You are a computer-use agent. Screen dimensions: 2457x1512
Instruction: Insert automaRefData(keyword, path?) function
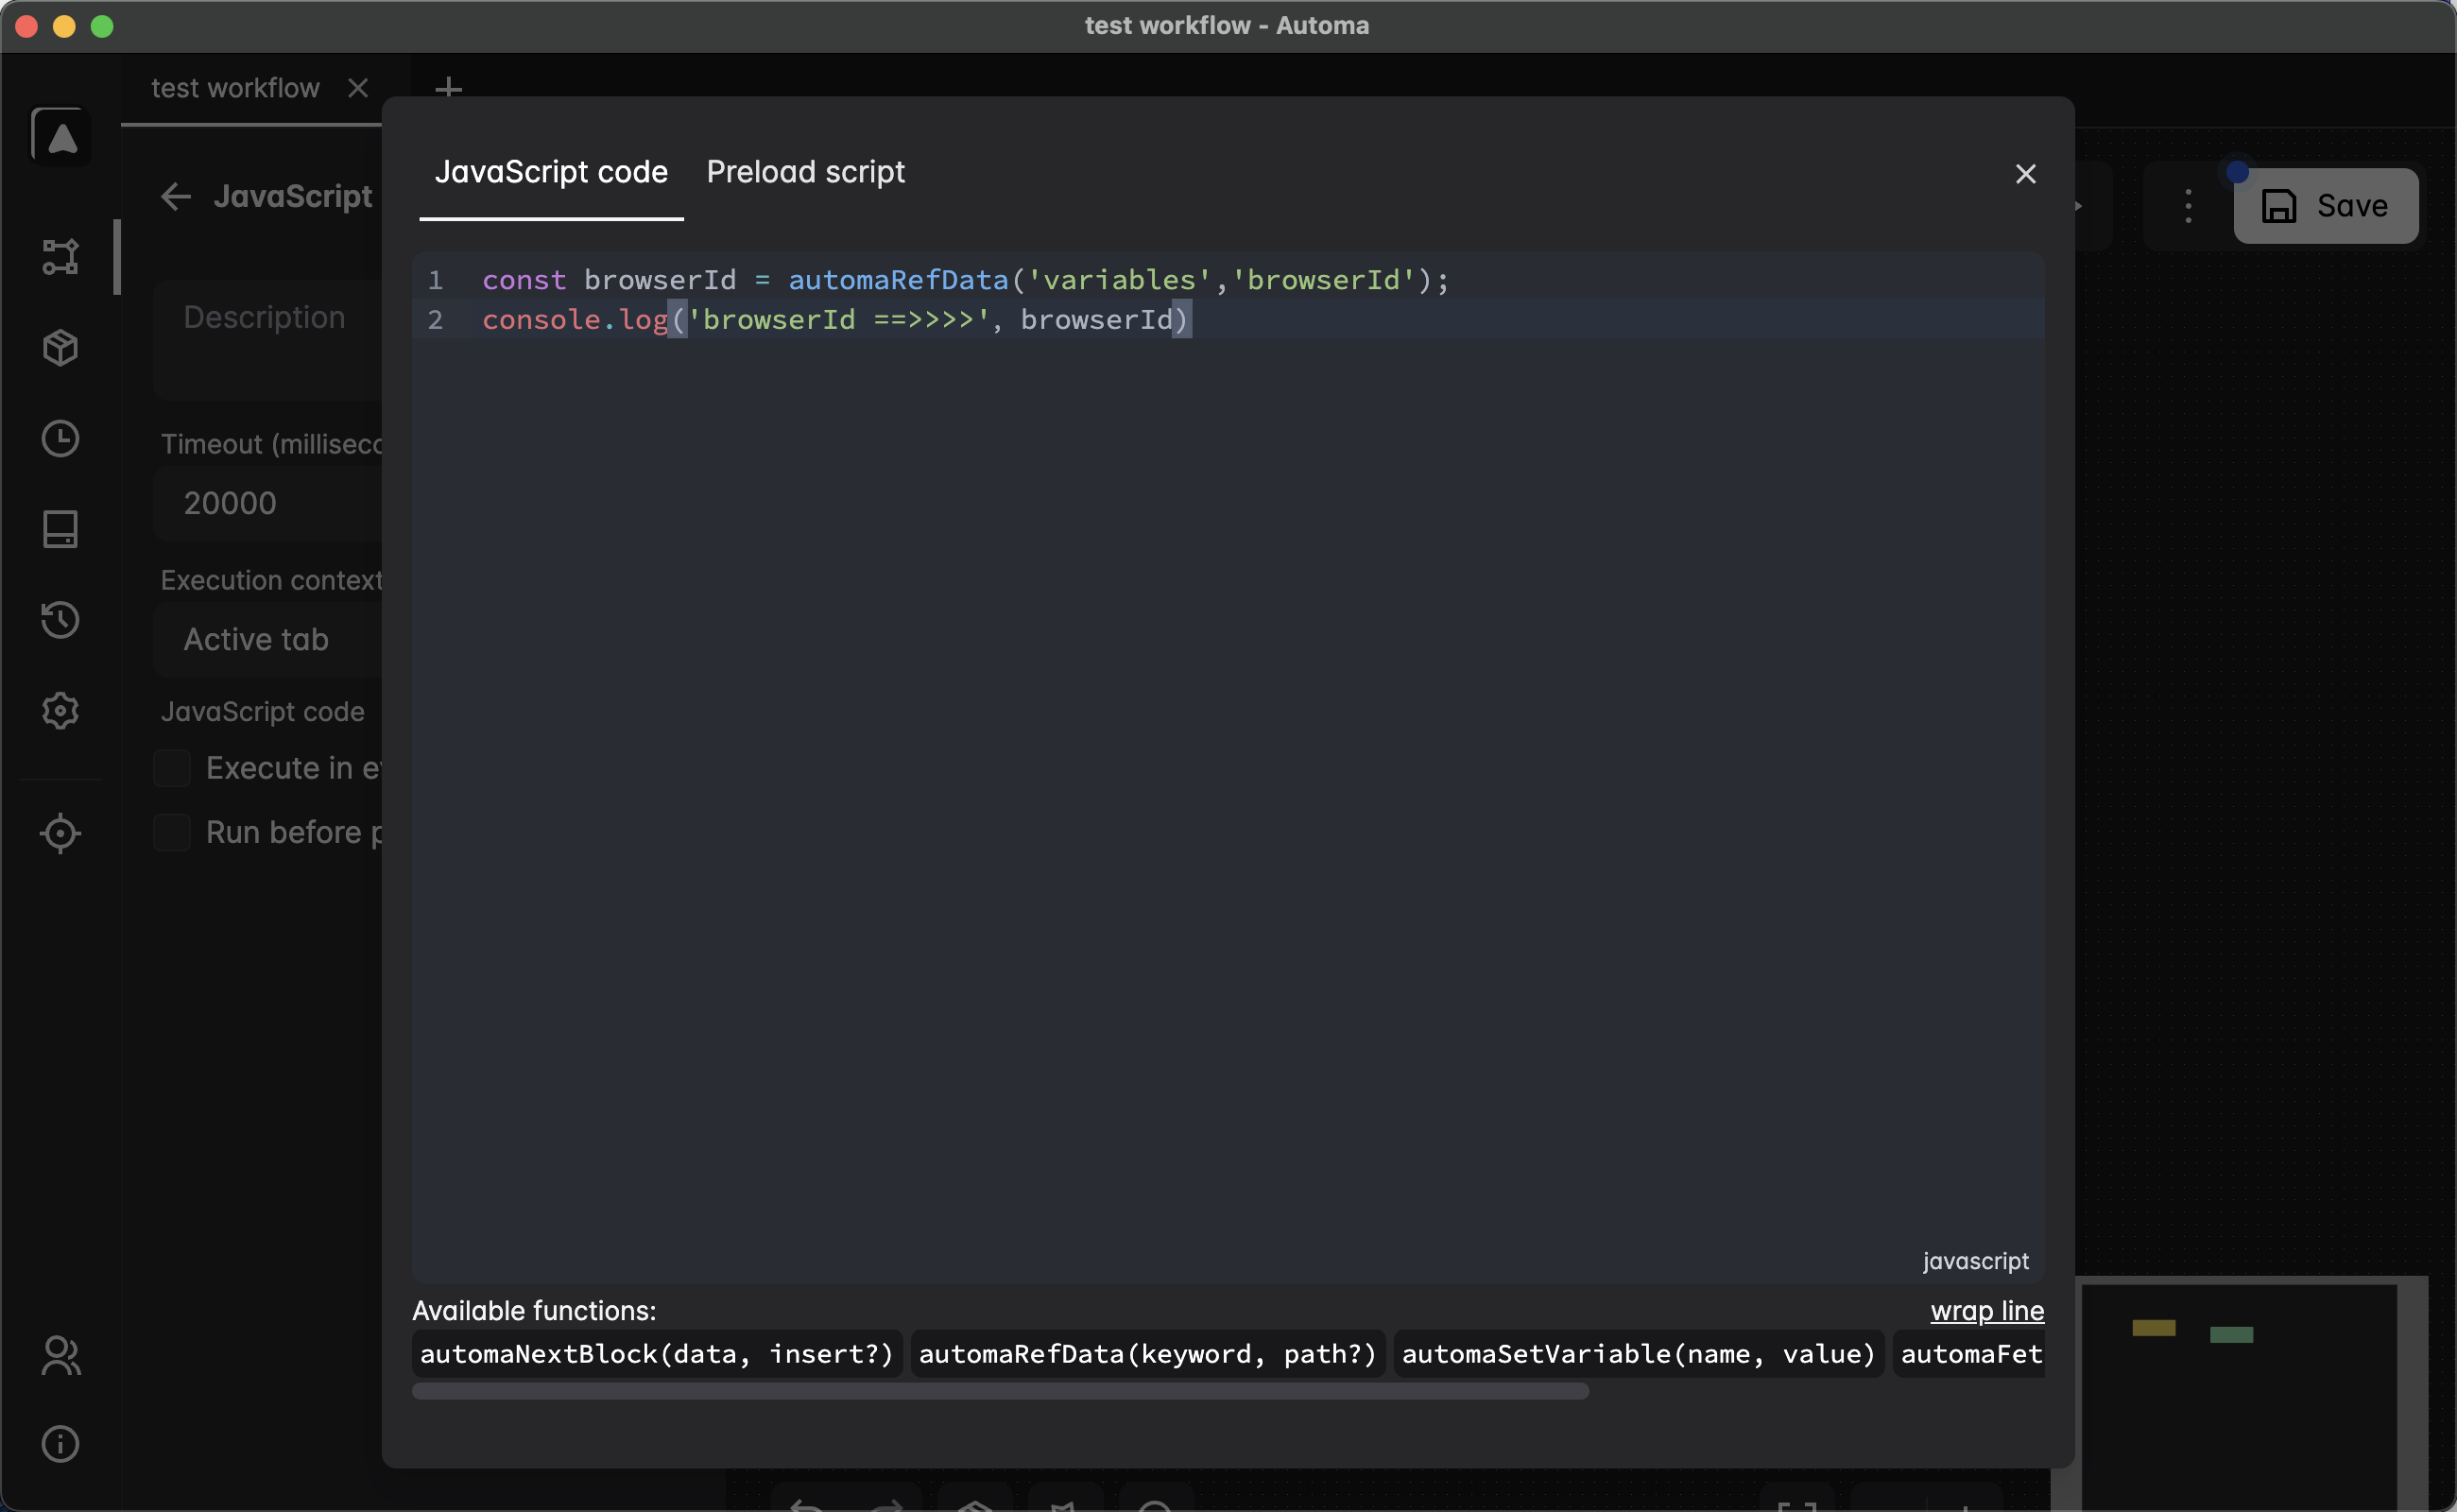[x=1148, y=1354]
